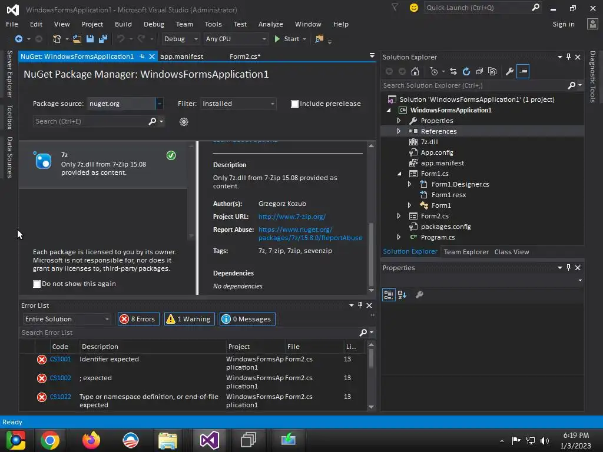
Task: Click the CS1022 error code link
Action: pos(61,397)
